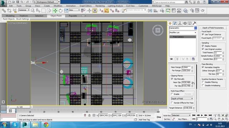Enable the Disable Antialiasing checkbox
The width and height of the screenshot is (229, 128).
203,85
